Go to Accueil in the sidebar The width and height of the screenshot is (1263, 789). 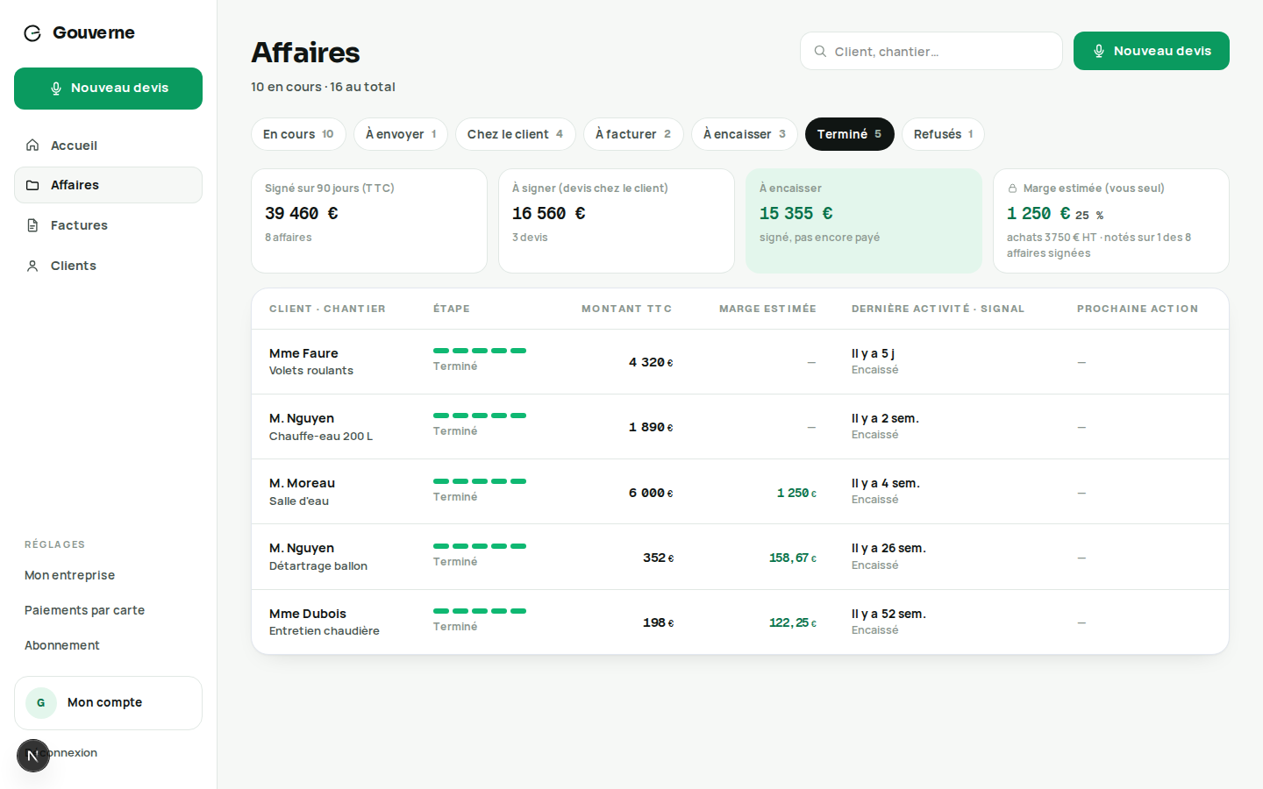coord(108,146)
